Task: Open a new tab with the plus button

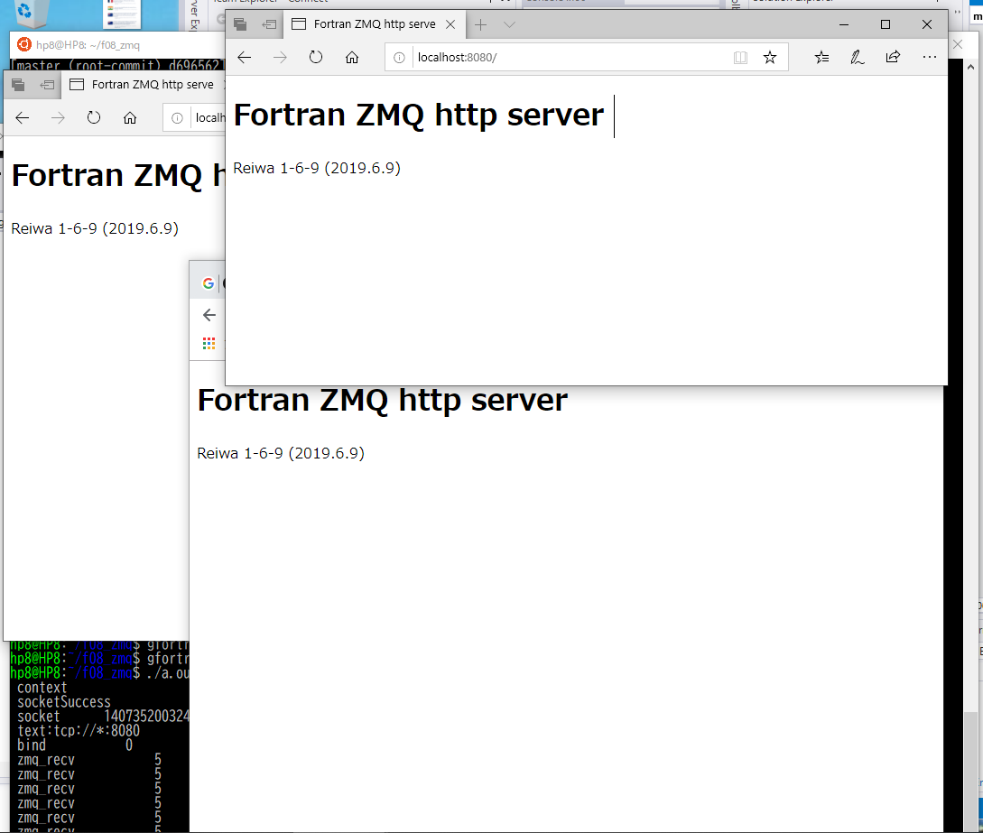Action: (x=482, y=24)
